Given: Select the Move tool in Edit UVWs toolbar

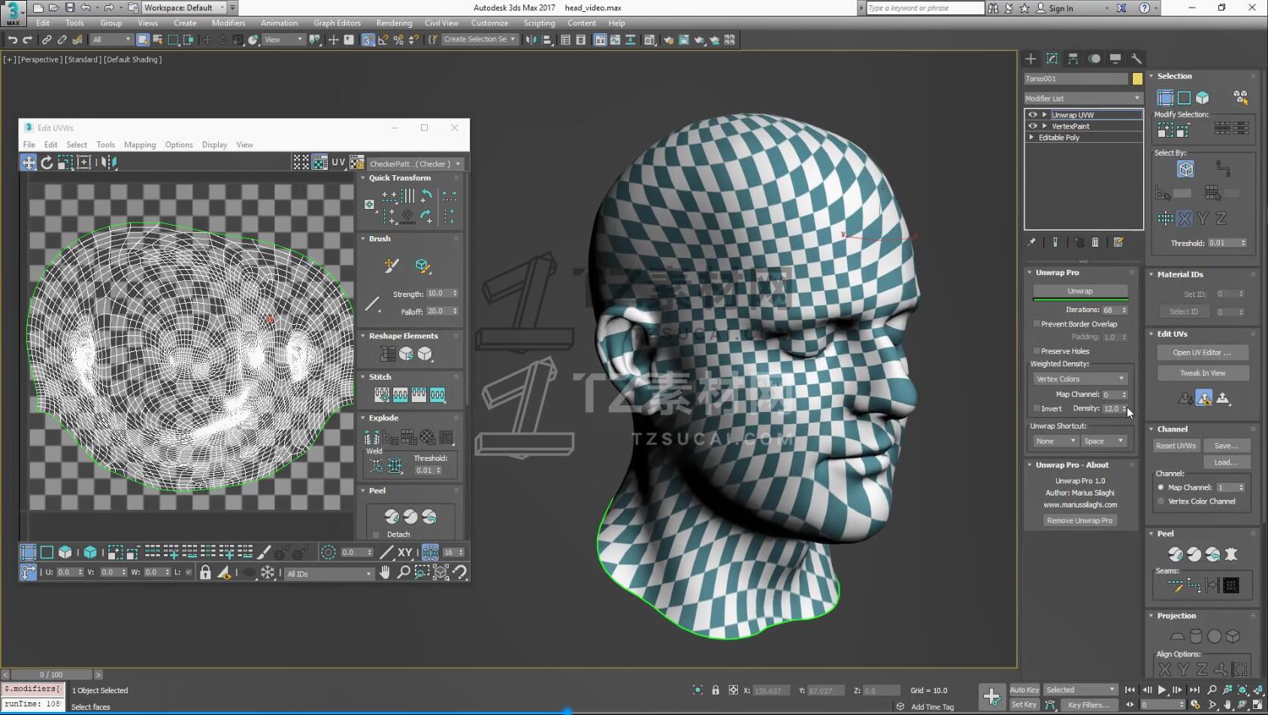Looking at the screenshot, I should point(29,162).
